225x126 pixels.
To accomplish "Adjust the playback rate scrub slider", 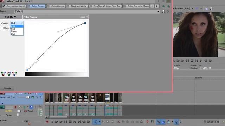I will coord(26,121).
